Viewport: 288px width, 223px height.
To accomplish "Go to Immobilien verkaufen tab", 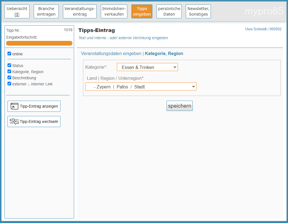I will tap(114, 11).
